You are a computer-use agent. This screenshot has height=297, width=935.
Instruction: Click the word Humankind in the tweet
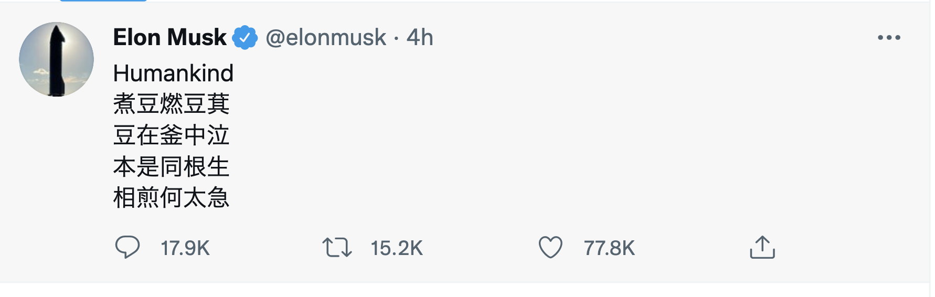click(x=173, y=73)
